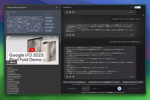150x100 pixels.
Task: Thumbs up the topmost chat response
Action: 70,12
